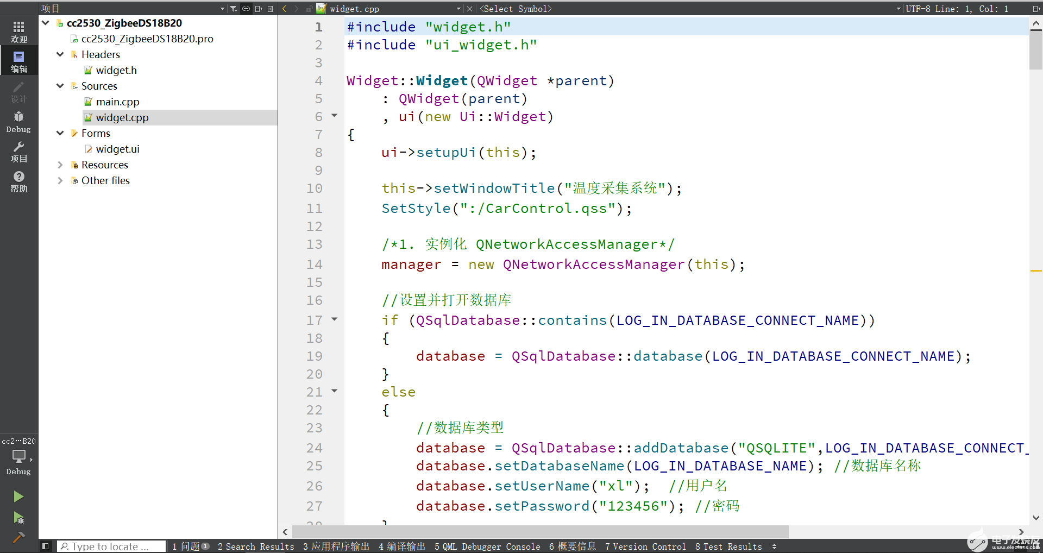Click the UTF-8 encoding label
Screen dimensions: 1043x553
[918, 9]
